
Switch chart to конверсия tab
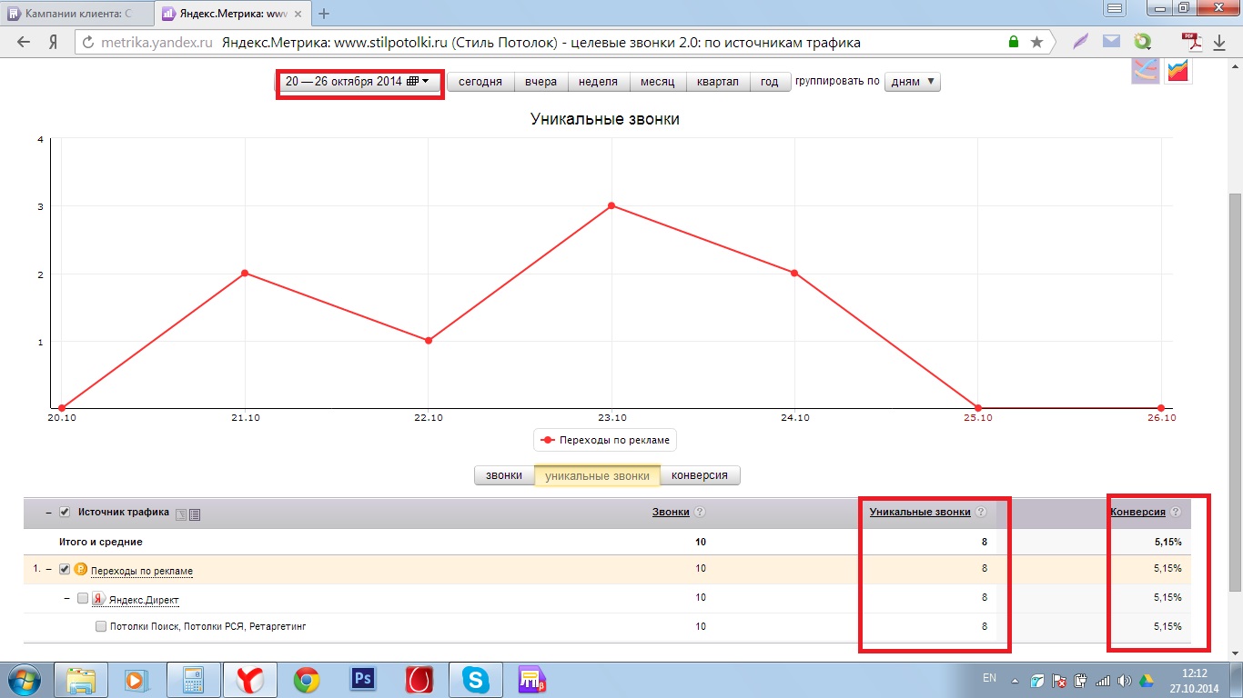coord(700,475)
